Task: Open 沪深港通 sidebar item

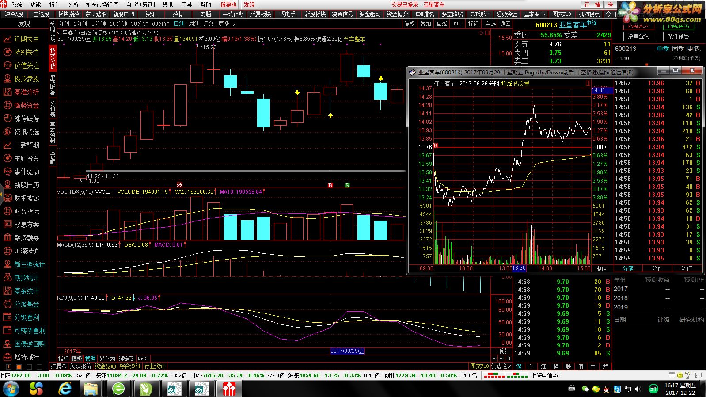Action: [x=21, y=251]
